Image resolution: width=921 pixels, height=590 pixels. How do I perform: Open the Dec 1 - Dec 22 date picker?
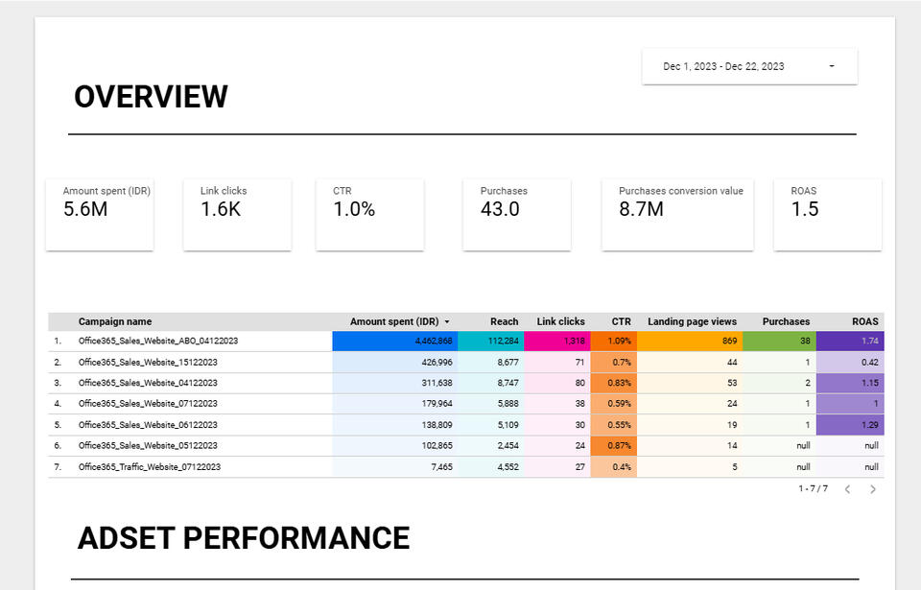tap(724, 66)
